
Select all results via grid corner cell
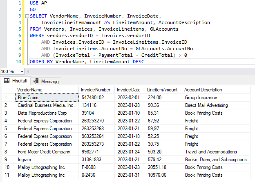(9, 90)
